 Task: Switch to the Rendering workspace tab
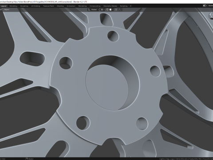tap(83, 6)
